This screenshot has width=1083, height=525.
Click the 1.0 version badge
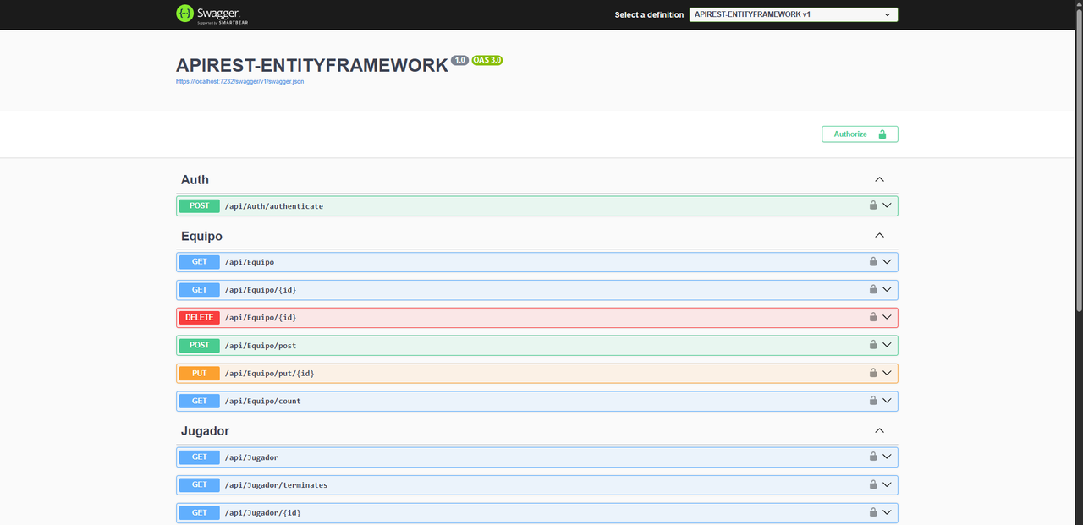click(459, 60)
